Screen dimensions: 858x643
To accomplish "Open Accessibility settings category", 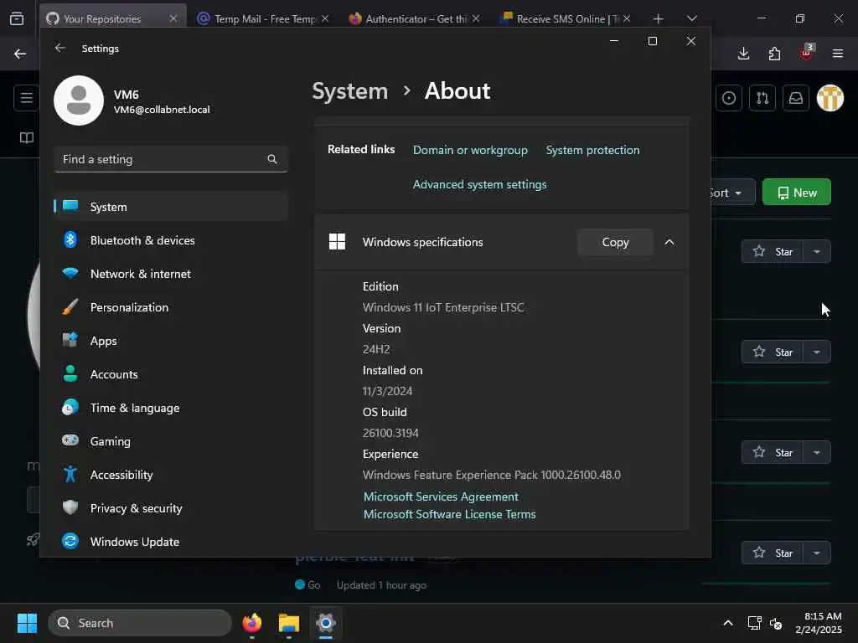I will click(x=171, y=475).
